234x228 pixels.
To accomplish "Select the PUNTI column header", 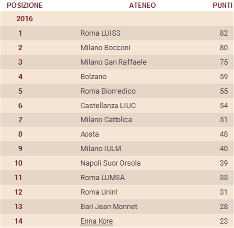I will 223,5.
